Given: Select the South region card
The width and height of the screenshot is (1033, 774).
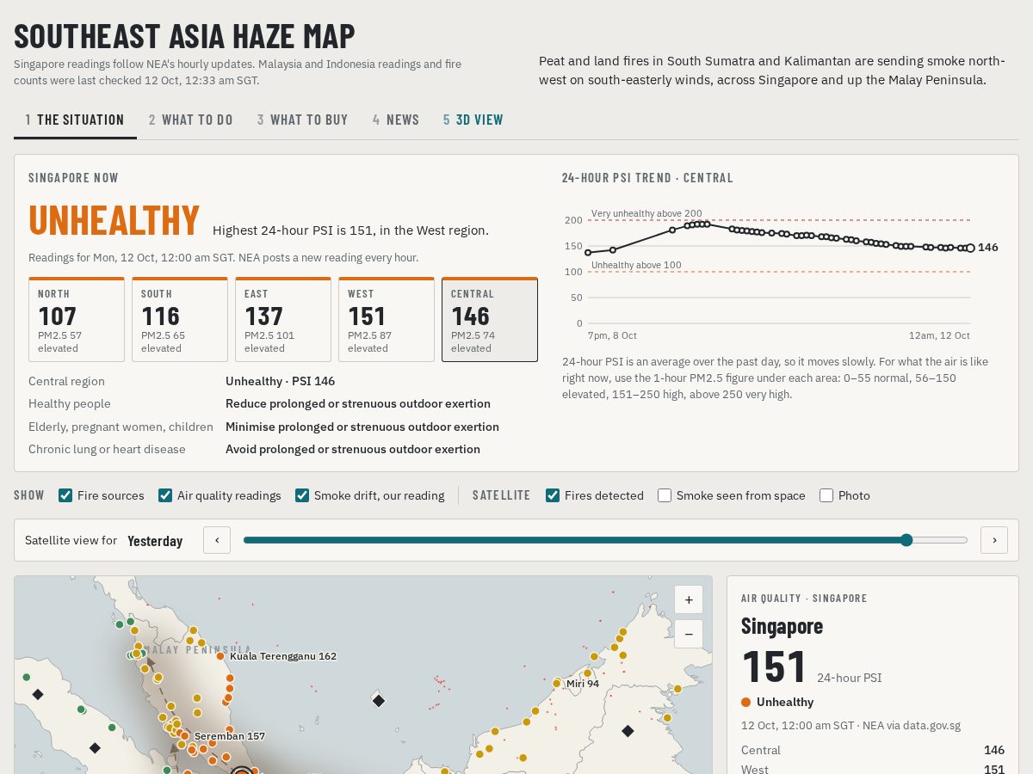Looking at the screenshot, I should click(x=180, y=319).
